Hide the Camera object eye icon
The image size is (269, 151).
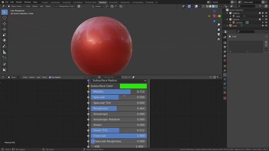pos(266,22)
